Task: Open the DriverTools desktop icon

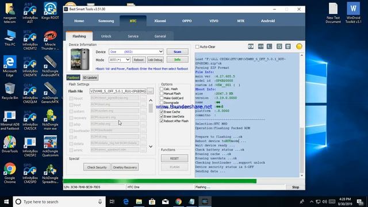Action: pyautogui.click(x=10, y=144)
